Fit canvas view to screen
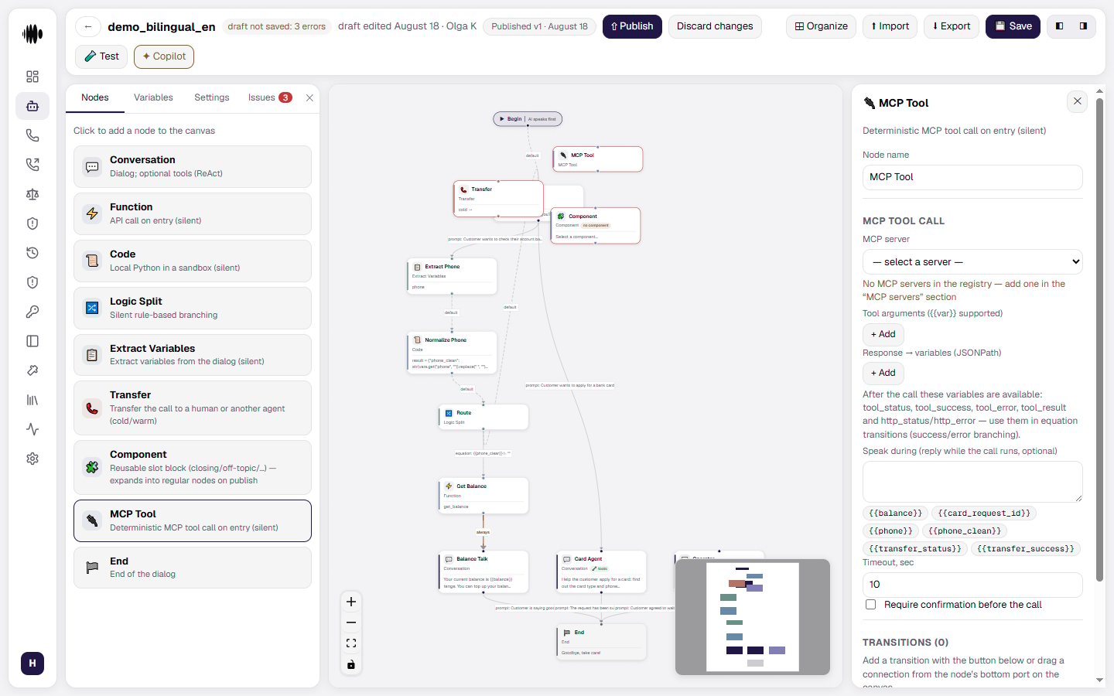The height and width of the screenshot is (696, 1114). 351,643
